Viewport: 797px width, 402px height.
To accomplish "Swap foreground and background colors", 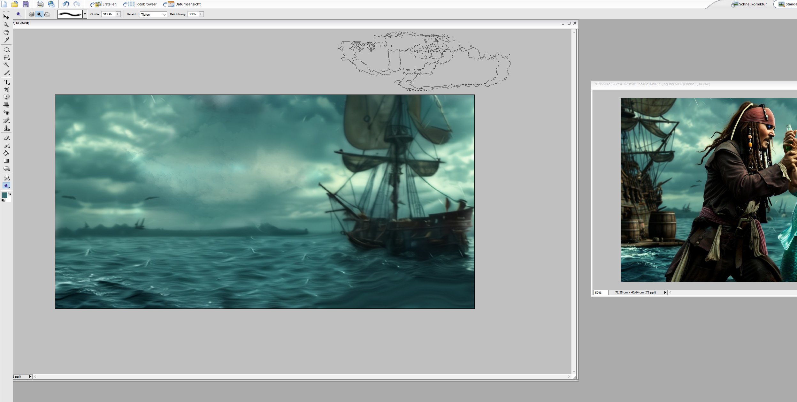I will tap(10, 193).
